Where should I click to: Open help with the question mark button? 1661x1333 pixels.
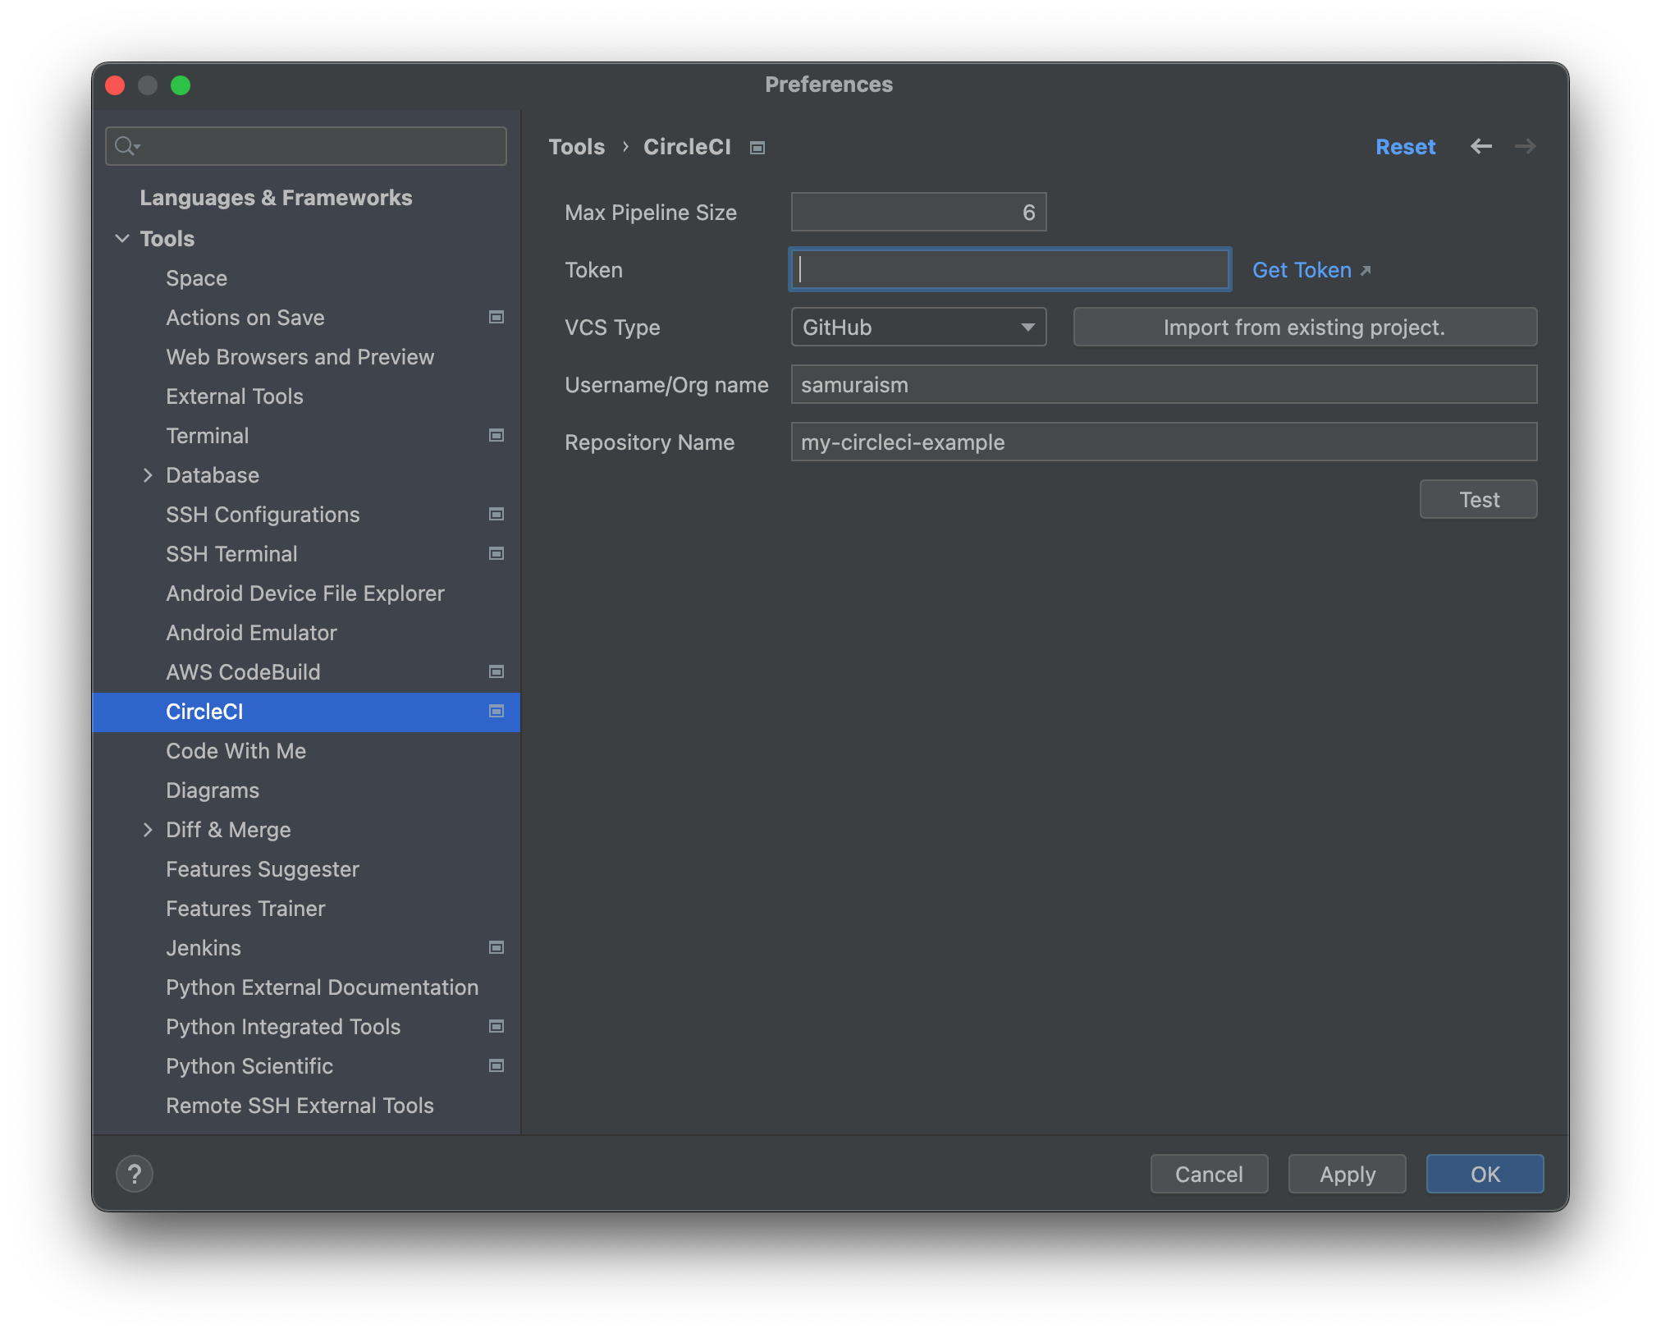[135, 1174]
